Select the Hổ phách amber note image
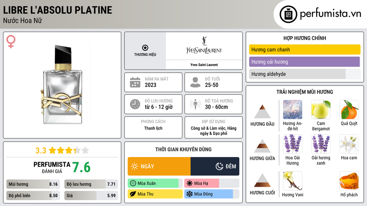 tap(349, 181)
